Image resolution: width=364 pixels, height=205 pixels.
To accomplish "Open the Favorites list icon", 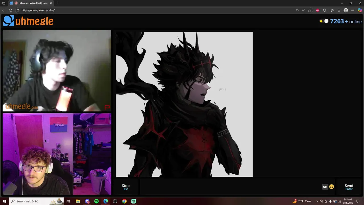I will coord(332,10).
